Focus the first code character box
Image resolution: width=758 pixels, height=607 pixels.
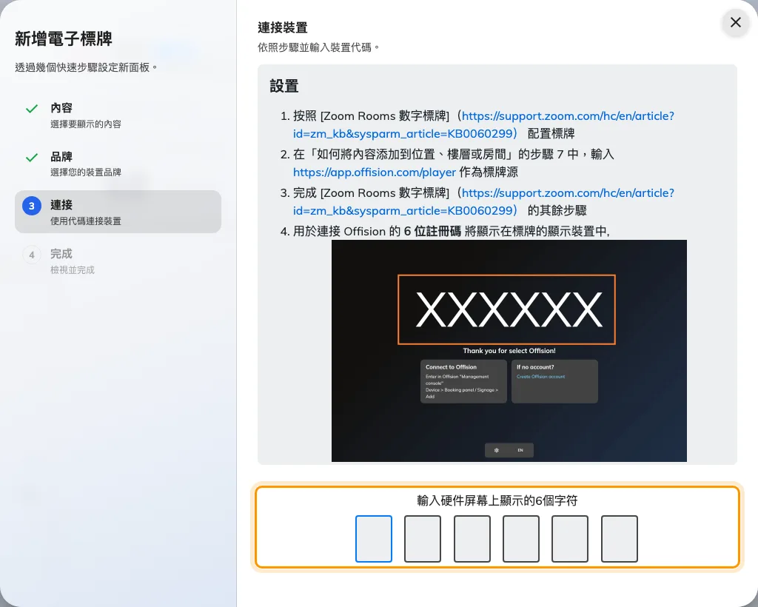374,539
